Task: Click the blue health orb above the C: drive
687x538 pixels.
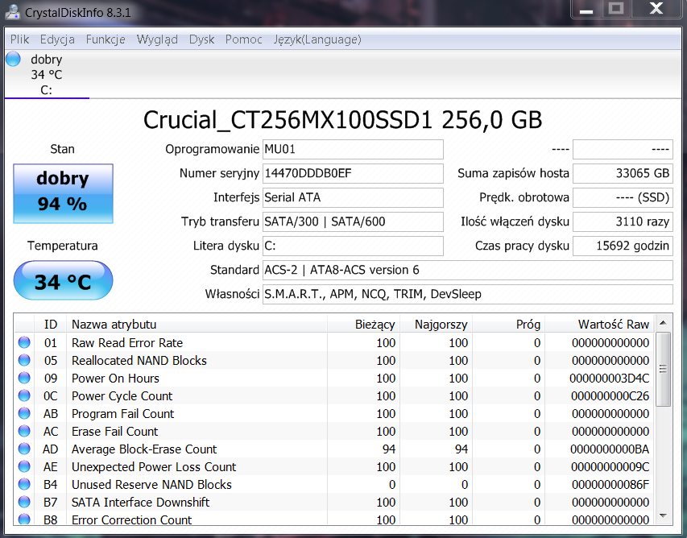Action: [13, 59]
